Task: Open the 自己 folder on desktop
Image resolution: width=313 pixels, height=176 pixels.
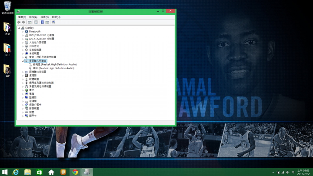Action: (7, 50)
